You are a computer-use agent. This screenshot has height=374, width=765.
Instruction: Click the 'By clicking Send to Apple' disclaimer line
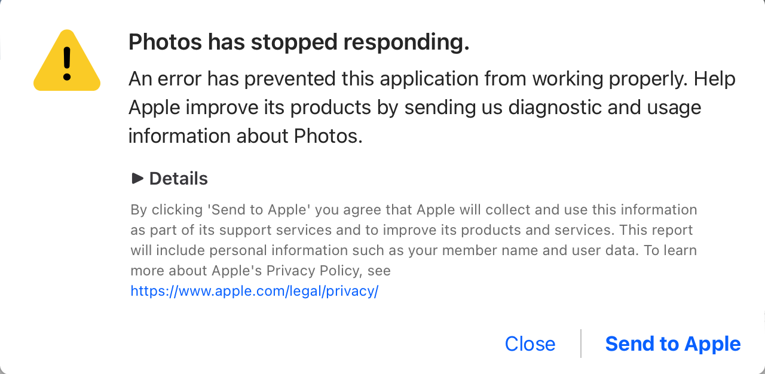(x=414, y=210)
